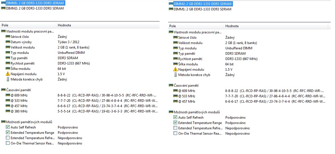The image size is (335, 154).
Task: Click Možnosti paměťových modulů icon in DIMM1-highlighted pane
Action: (x=3, y=122)
